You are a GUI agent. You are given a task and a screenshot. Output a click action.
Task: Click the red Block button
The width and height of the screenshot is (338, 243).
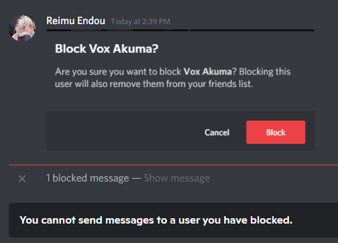276,133
